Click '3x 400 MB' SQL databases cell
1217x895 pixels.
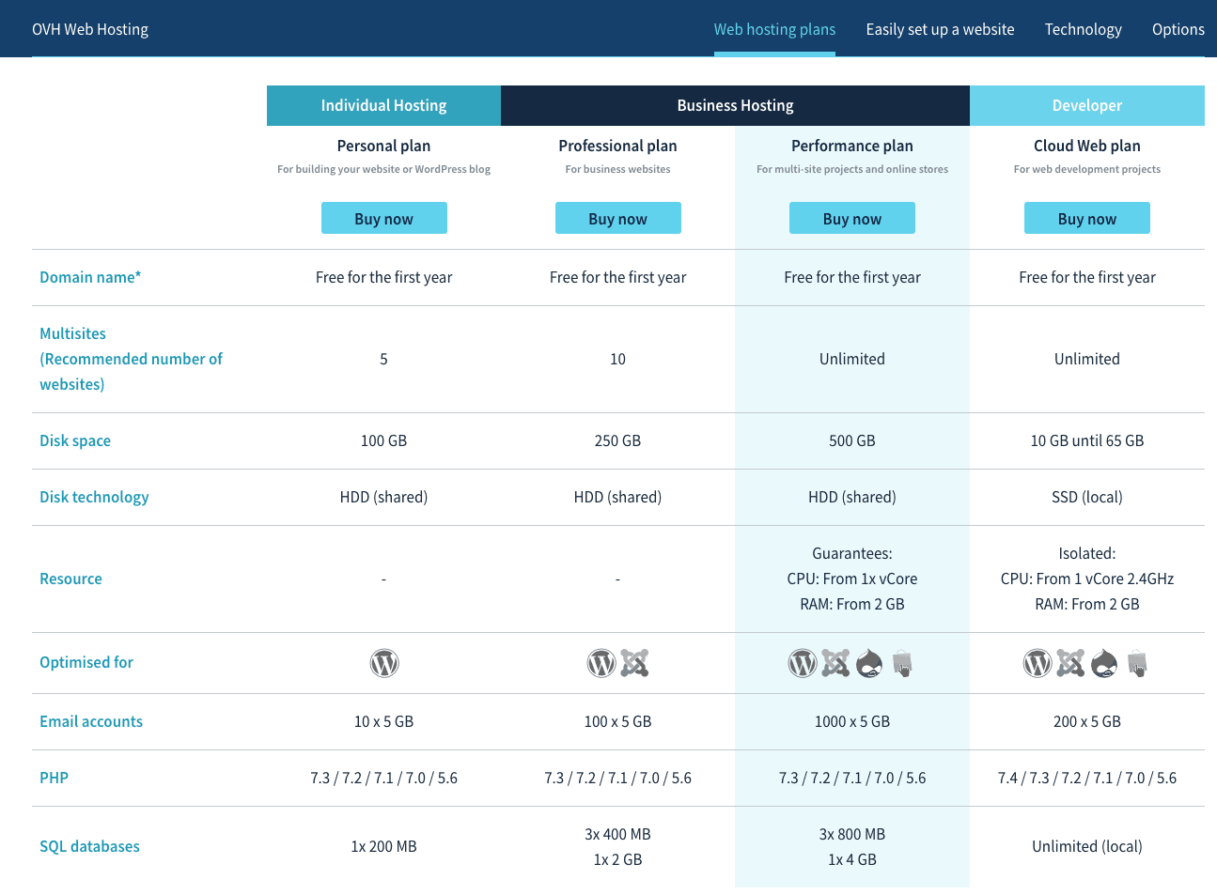tap(617, 834)
